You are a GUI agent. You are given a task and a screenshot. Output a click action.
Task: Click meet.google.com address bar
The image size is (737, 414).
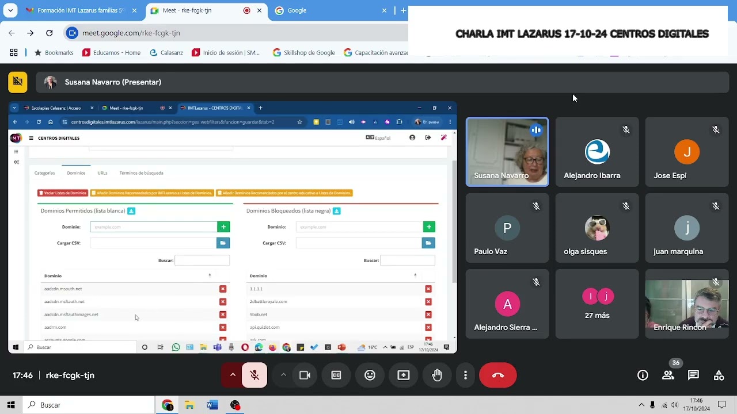click(x=131, y=33)
